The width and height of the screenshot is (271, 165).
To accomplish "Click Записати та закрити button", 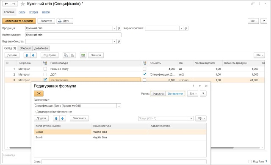I will point(19,21).
